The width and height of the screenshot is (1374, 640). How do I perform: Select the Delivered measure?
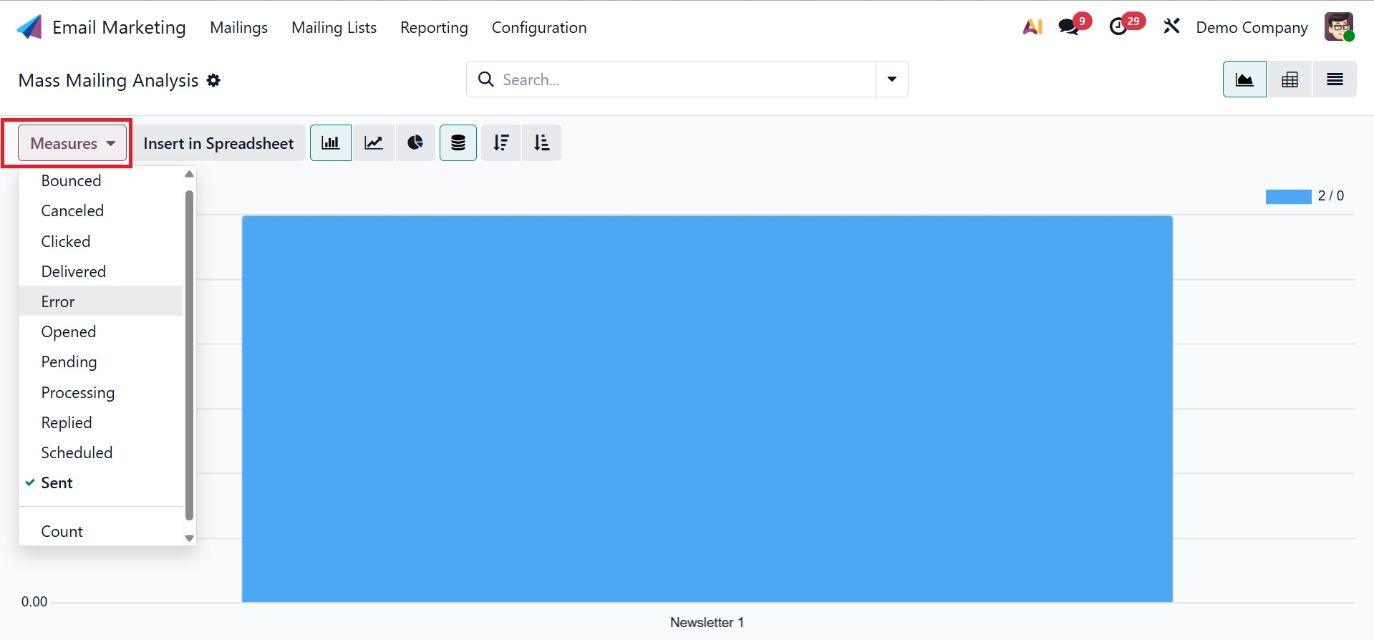[101, 271]
